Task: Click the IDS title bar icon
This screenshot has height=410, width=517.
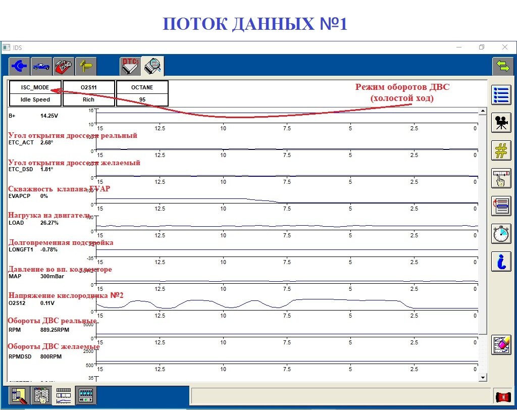Action: click(x=6, y=47)
